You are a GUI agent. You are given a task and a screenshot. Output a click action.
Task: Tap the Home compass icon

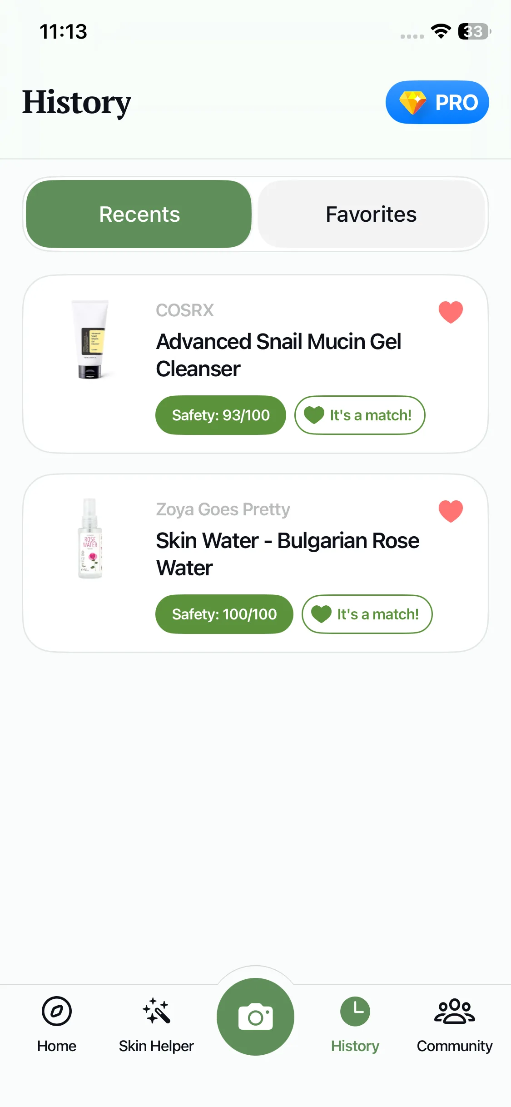click(57, 1012)
